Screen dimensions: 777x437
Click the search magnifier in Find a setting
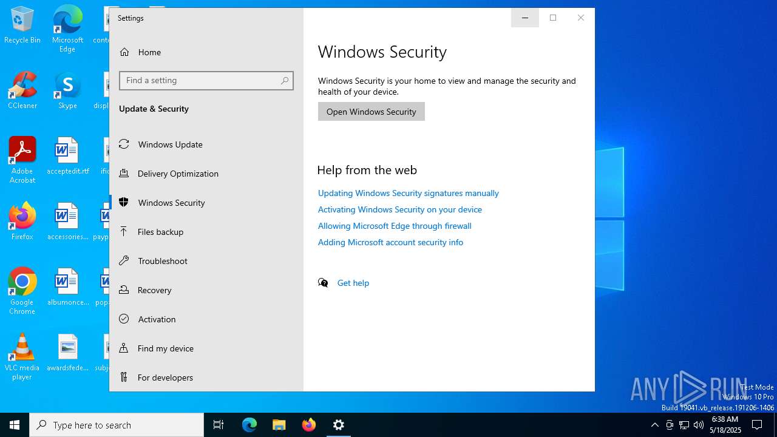tap(285, 81)
